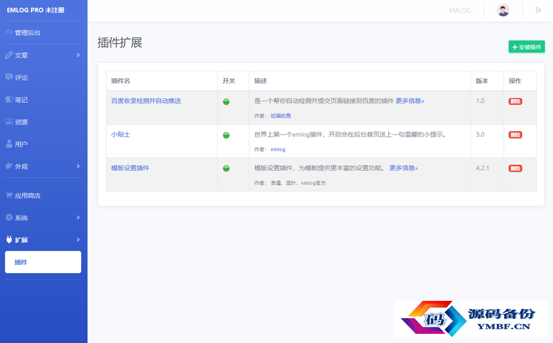Expand the 外观 menu chevron

[x=78, y=166]
